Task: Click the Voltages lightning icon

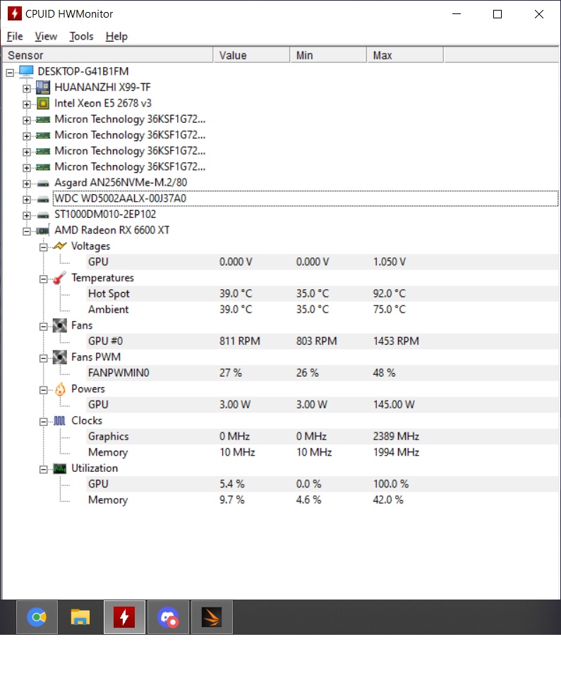Action: click(60, 245)
